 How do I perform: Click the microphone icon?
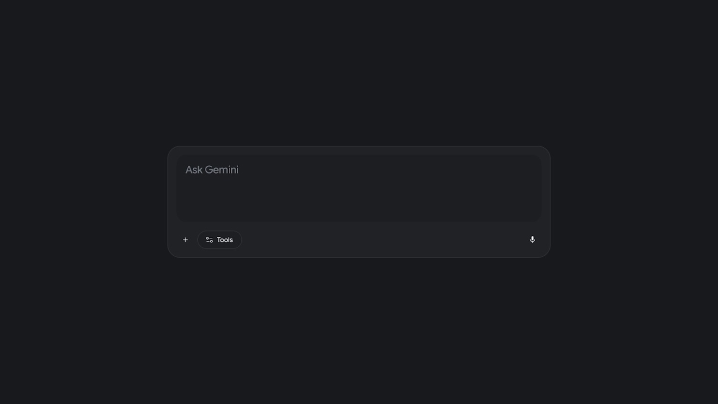(x=532, y=240)
